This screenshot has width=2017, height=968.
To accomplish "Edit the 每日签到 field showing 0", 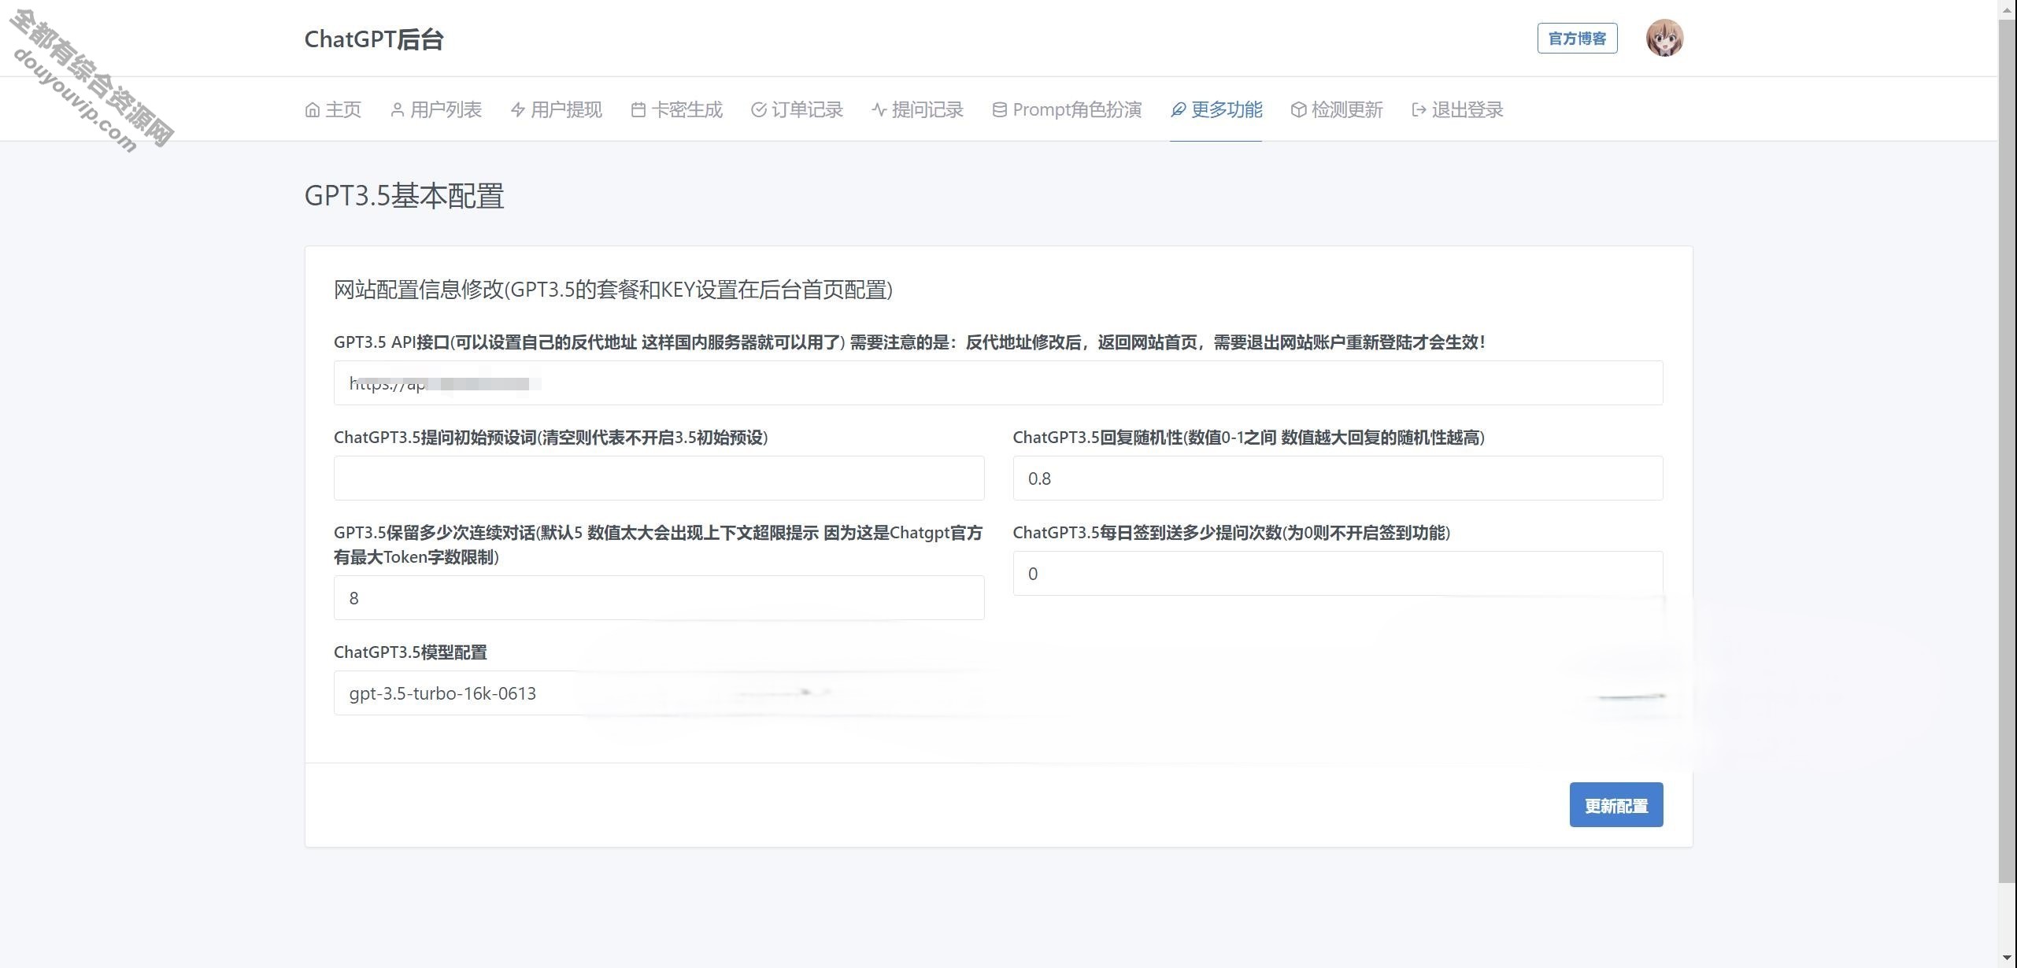I will coord(1338,573).
